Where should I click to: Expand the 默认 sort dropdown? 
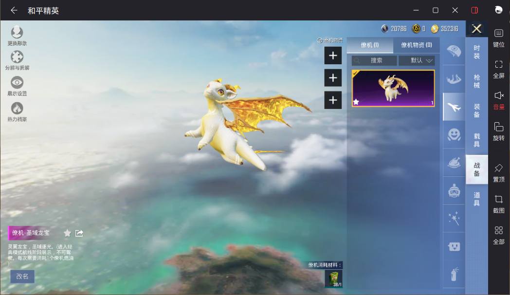[417, 60]
